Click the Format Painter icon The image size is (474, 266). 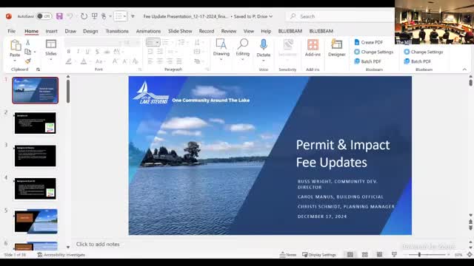[28, 61]
